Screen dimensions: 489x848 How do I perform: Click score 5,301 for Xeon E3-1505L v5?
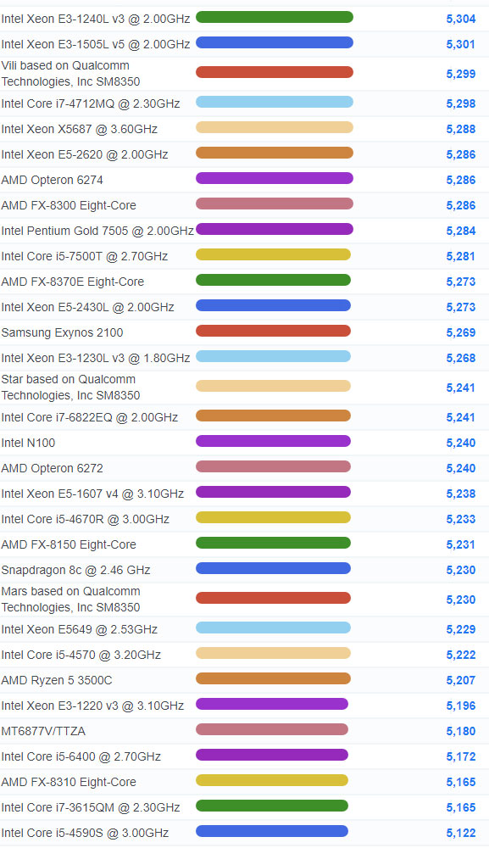point(461,44)
